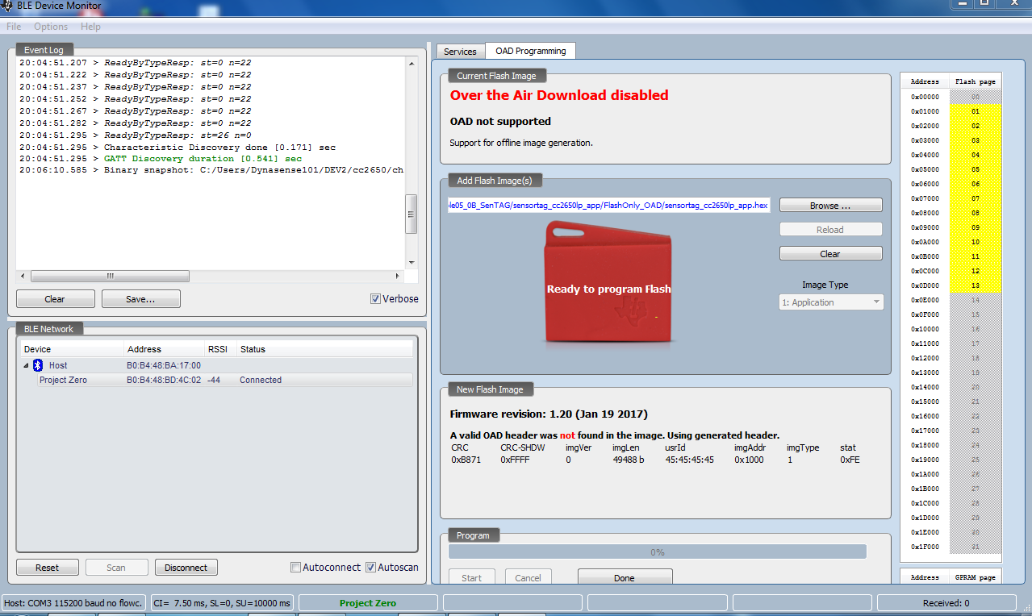Click the Done button

point(625,577)
